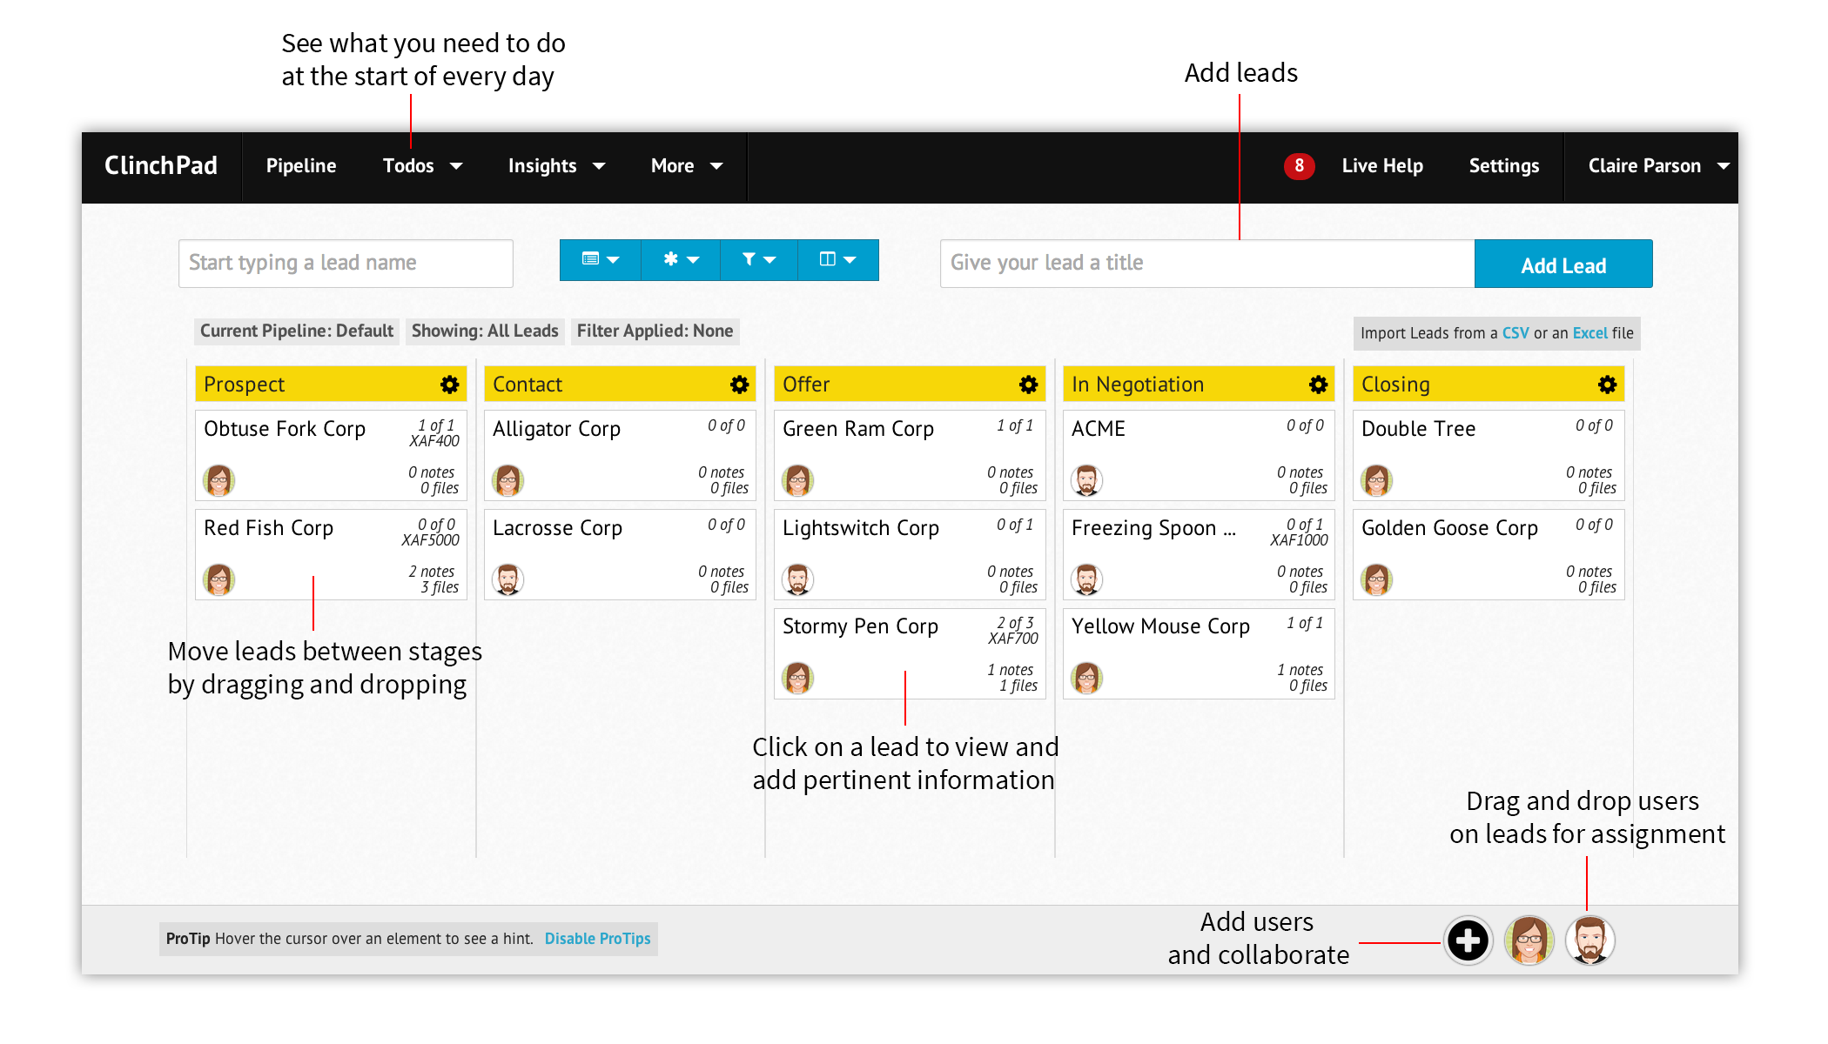Expand the asterisk options dropdown
The height and width of the screenshot is (1044, 1828).
(x=680, y=259)
